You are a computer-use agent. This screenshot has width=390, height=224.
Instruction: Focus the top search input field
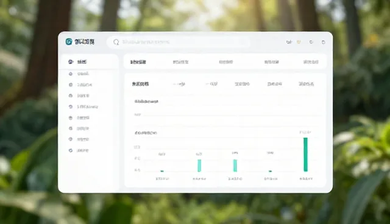[179, 42]
